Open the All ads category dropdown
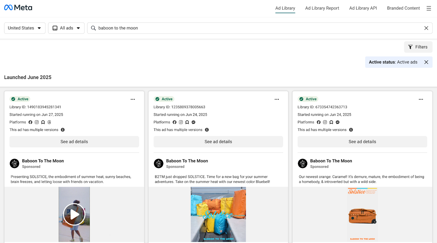 tap(66, 28)
